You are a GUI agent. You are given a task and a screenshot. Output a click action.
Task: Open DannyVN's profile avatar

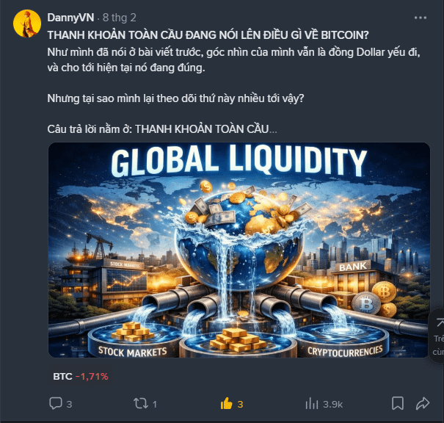pos(27,23)
